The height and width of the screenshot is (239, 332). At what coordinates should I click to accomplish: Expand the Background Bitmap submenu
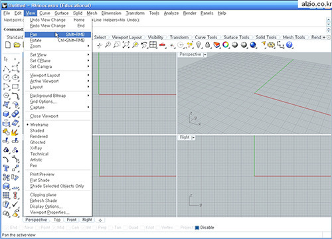[58, 96]
